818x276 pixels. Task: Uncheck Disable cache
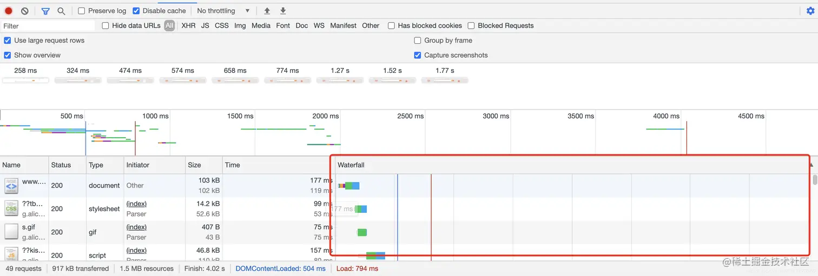tap(136, 11)
